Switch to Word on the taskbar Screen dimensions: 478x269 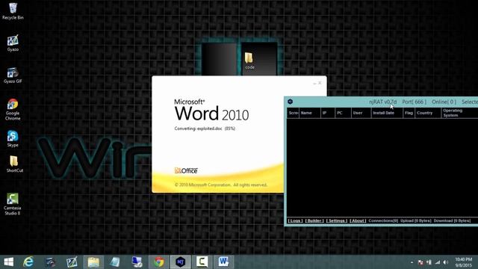point(223,262)
